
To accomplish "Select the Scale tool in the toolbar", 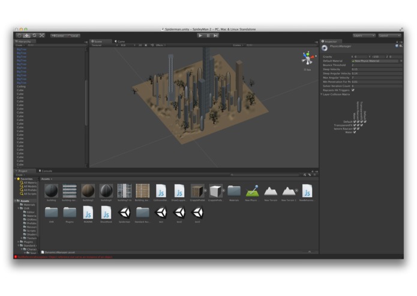I will 42,35.
